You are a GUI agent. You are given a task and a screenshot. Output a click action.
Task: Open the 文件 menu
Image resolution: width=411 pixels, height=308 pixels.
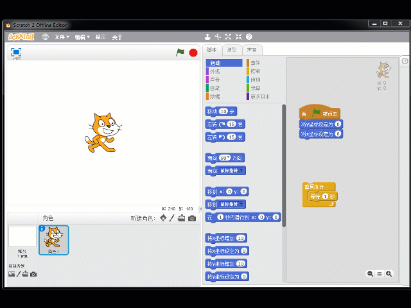click(62, 37)
